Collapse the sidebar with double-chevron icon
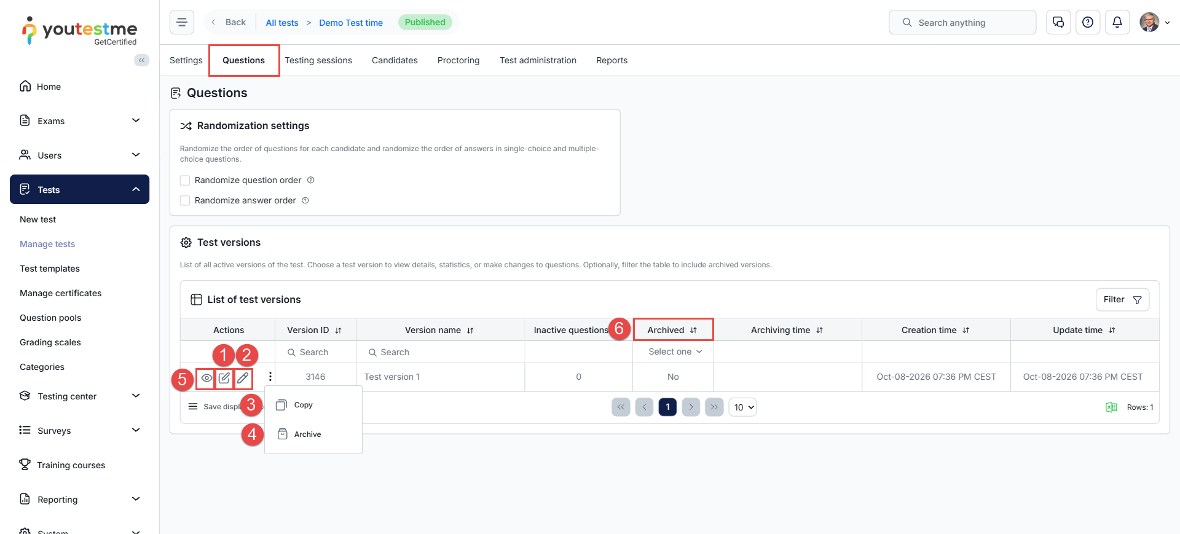This screenshot has height=534, width=1180. [x=141, y=60]
